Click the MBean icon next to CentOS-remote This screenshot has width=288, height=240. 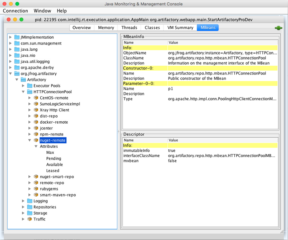[36, 98]
